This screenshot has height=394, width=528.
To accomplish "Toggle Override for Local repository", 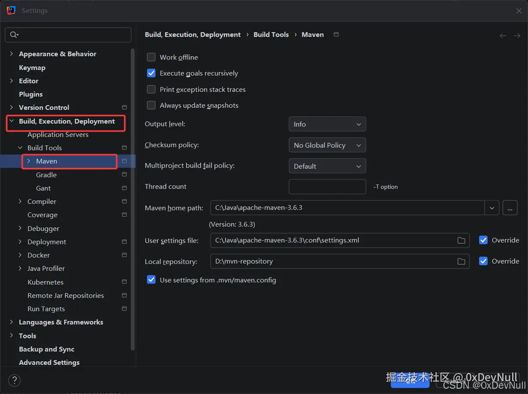I will [483, 261].
